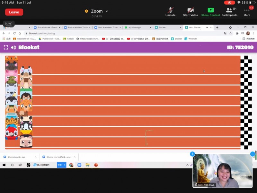The image size is (257, 193).
Task: Open the More options menu
Action: [x=247, y=12]
